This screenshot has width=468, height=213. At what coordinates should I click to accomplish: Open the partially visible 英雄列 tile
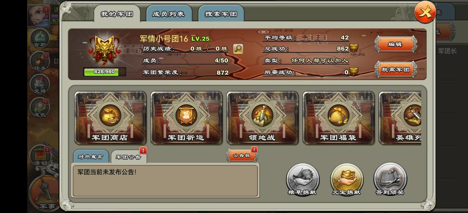tap(400, 118)
